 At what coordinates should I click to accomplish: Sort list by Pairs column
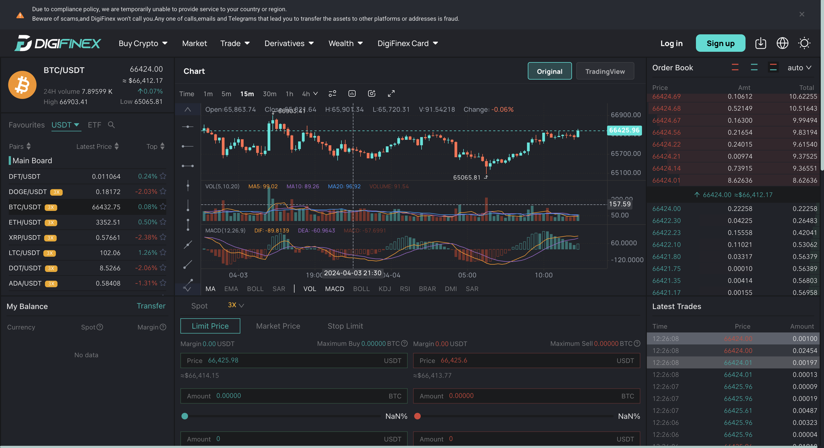tap(20, 146)
